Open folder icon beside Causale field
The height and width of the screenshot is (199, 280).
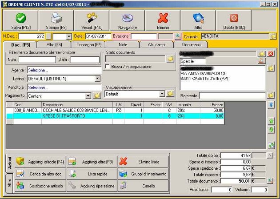(x=273, y=36)
